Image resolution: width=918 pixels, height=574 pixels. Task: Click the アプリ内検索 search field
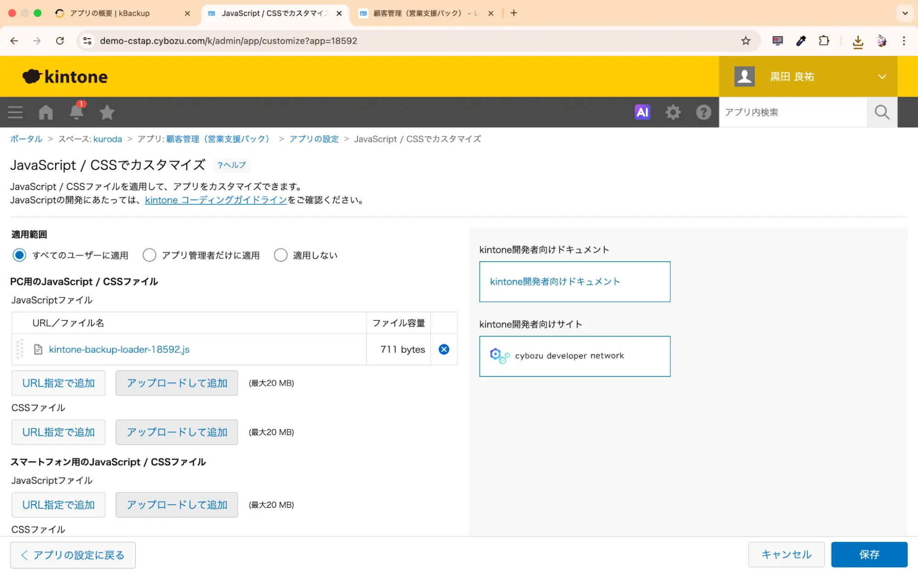793,112
